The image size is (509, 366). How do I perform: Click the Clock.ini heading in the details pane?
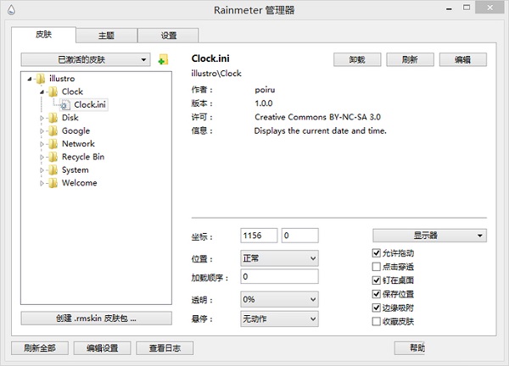pyautogui.click(x=210, y=58)
